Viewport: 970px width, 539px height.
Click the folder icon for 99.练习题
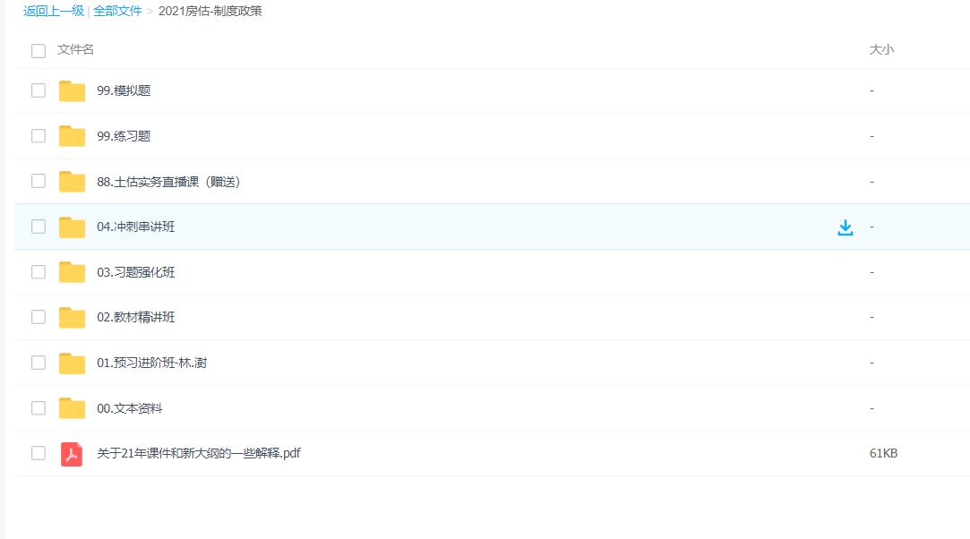tap(72, 136)
